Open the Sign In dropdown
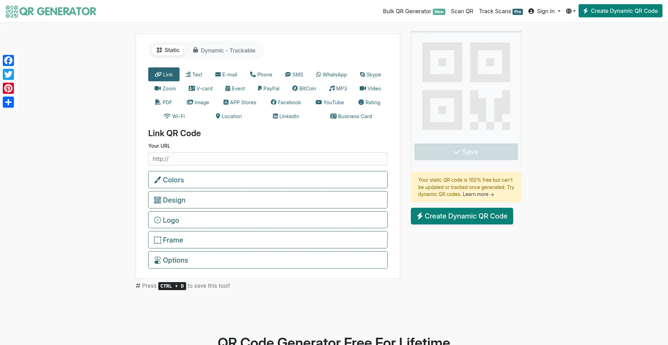 click(x=544, y=11)
